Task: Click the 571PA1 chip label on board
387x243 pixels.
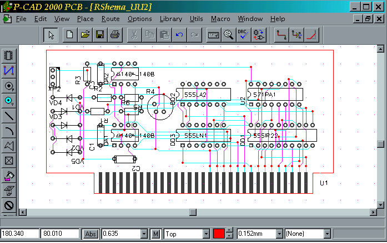Action: tap(265, 95)
